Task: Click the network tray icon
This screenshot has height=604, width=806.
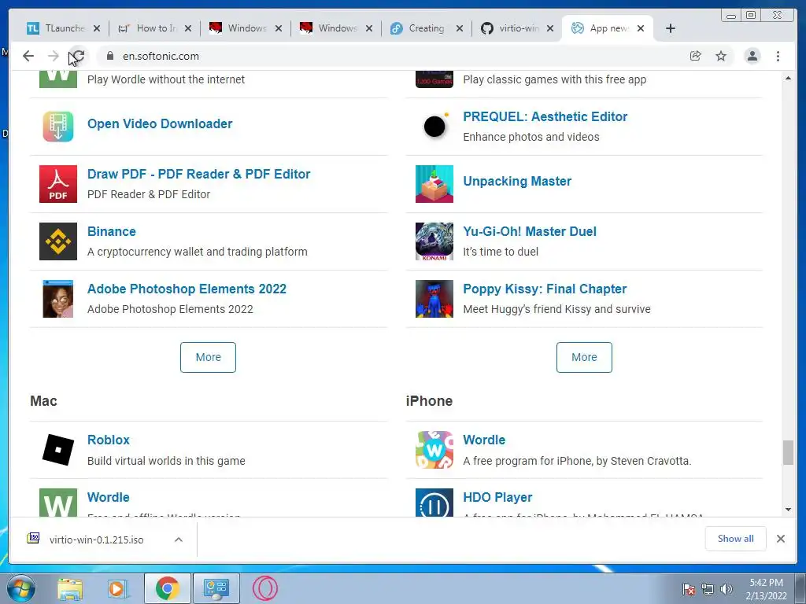Action: pos(708,589)
